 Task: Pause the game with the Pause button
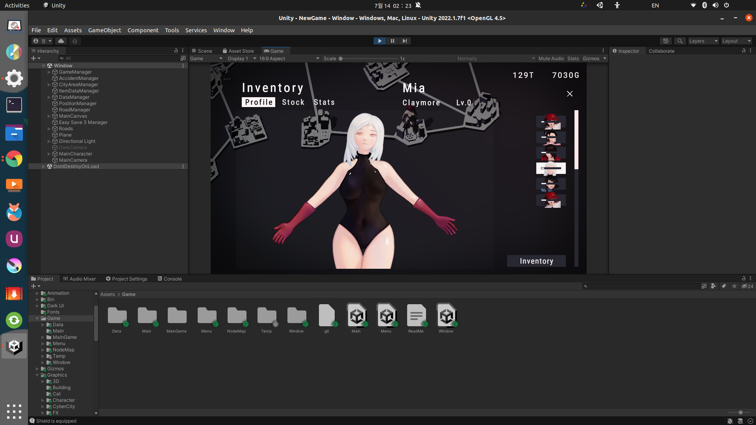[x=392, y=41]
